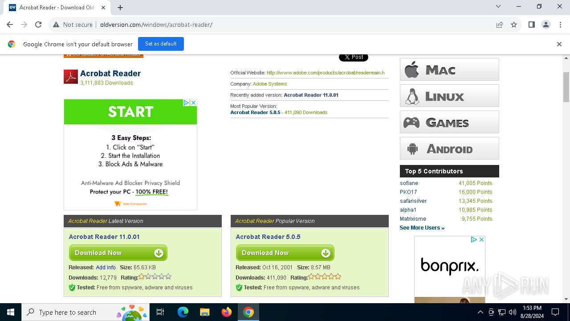Screen dimensions: 570x321
Task: Rate Acrobat Reader 11.0.01 with the fifth star
Action: point(168,277)
